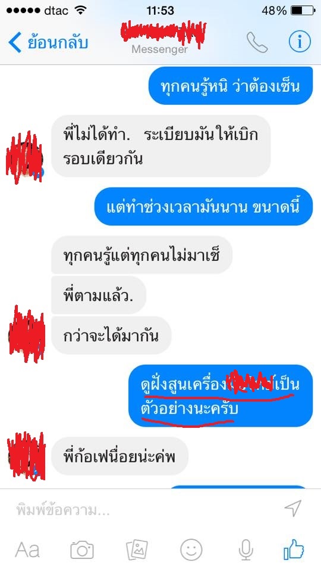Tap the bubble พี่ก้อเฟนื่อยน่ะค่พ
This screenshot has width=321, height=572.
tap(119, 456)
